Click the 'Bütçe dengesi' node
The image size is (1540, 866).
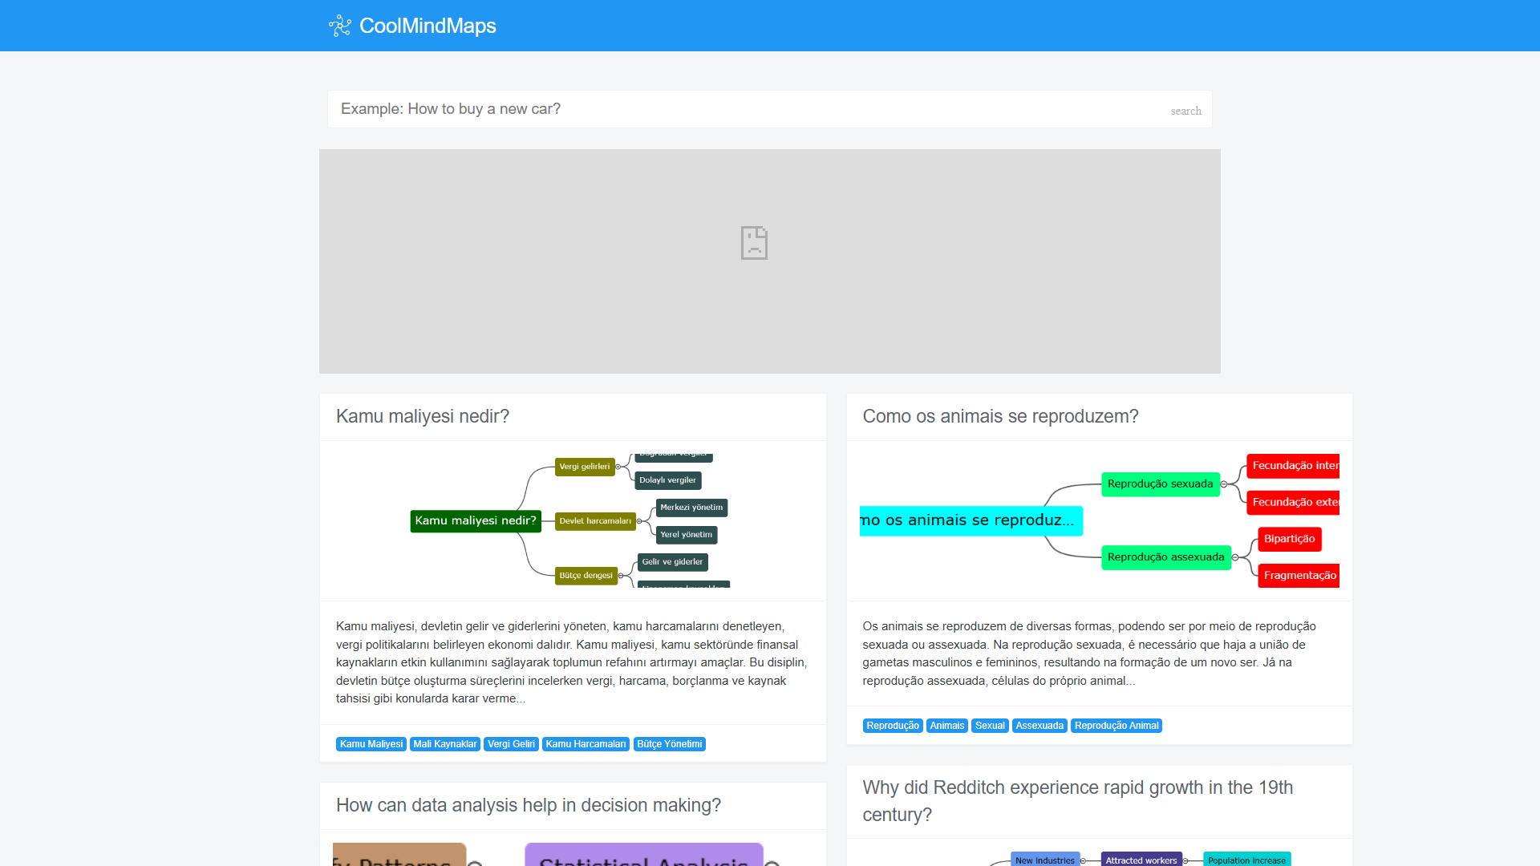coord(586,576)
